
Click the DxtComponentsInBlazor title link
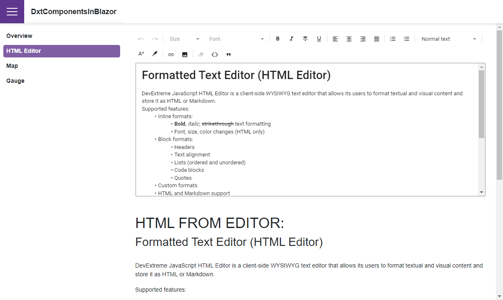point(74,12)
